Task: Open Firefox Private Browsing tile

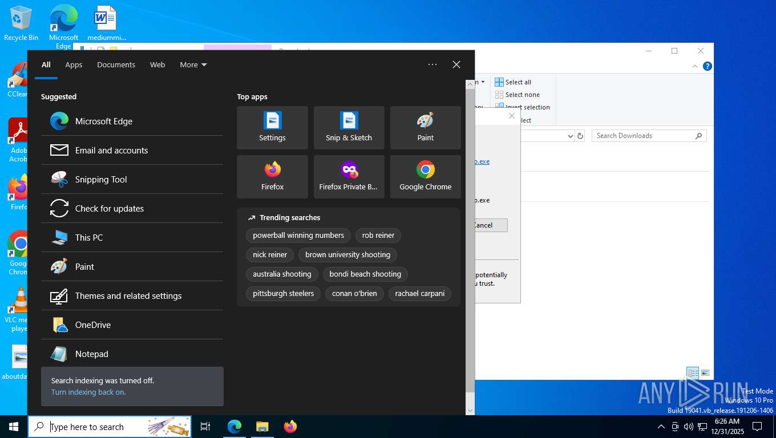Action: tap(349, 177)
